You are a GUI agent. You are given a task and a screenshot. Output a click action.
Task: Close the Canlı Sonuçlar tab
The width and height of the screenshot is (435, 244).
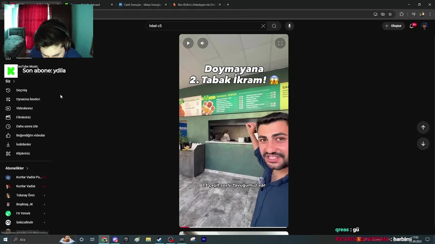pos(166,5)
